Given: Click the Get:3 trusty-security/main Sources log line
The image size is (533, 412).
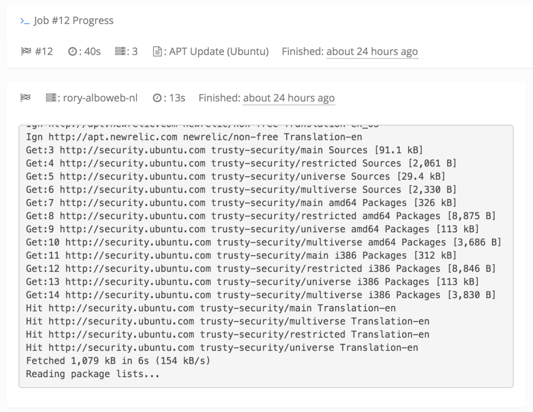Looking at the screenshot, I should [x=224, y=150].
